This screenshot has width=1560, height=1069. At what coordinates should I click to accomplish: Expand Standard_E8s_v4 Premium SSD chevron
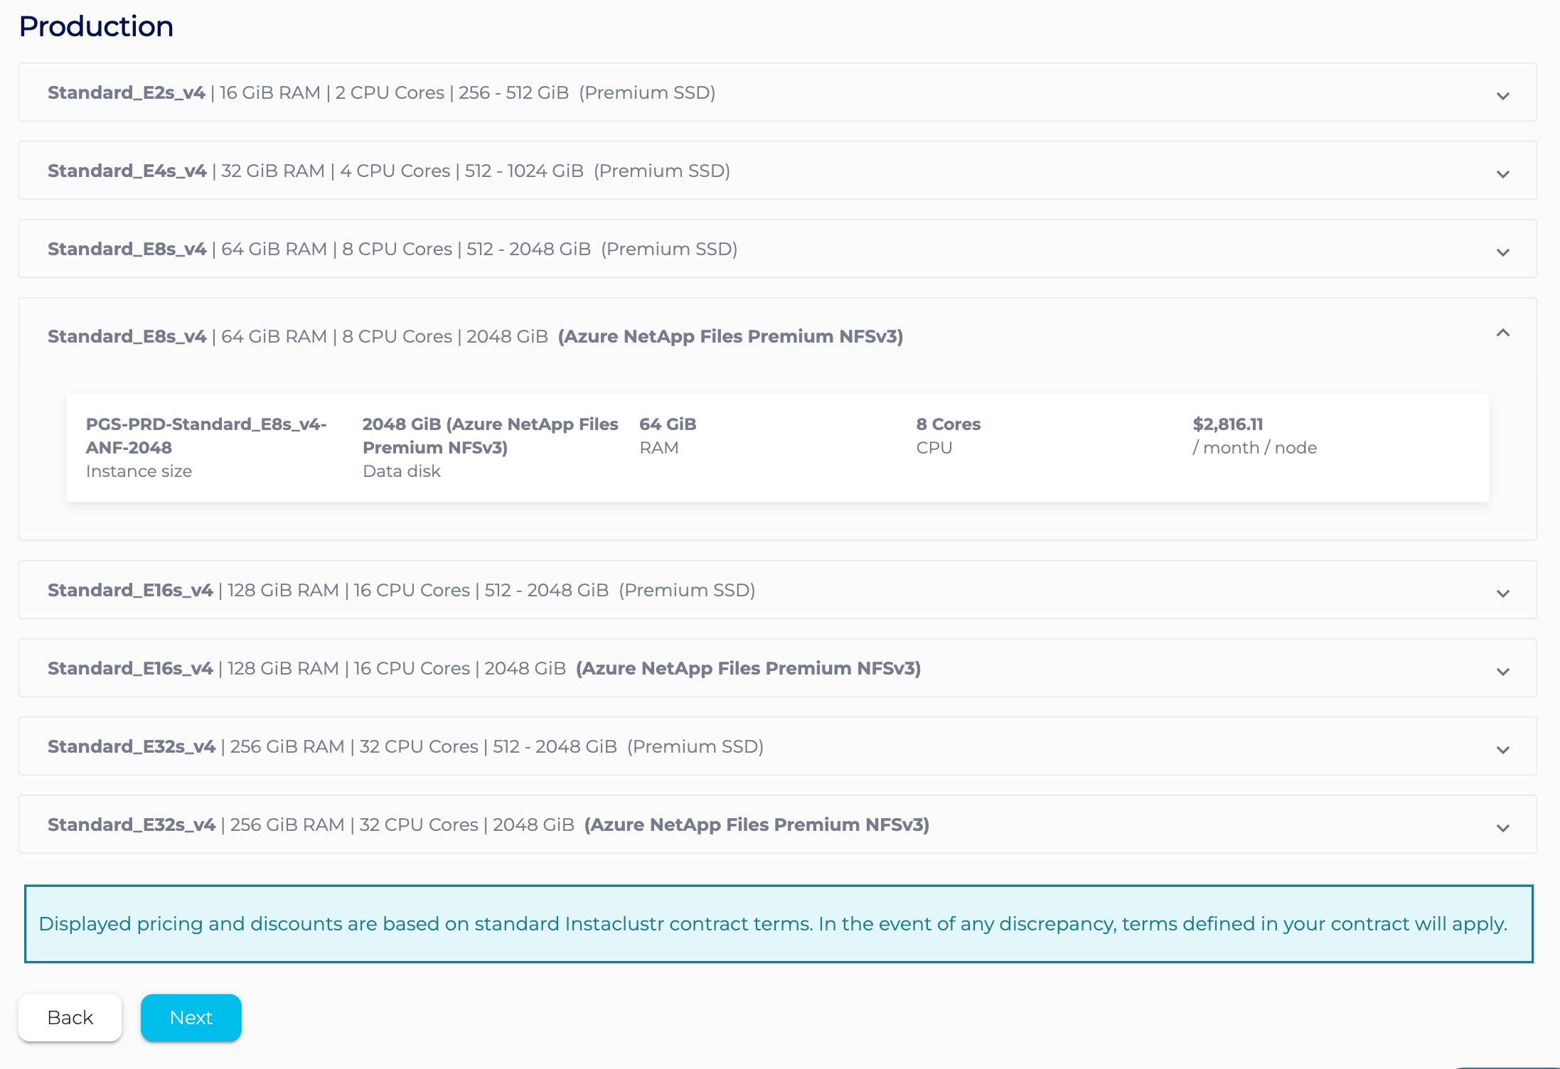click(1502, 252)
